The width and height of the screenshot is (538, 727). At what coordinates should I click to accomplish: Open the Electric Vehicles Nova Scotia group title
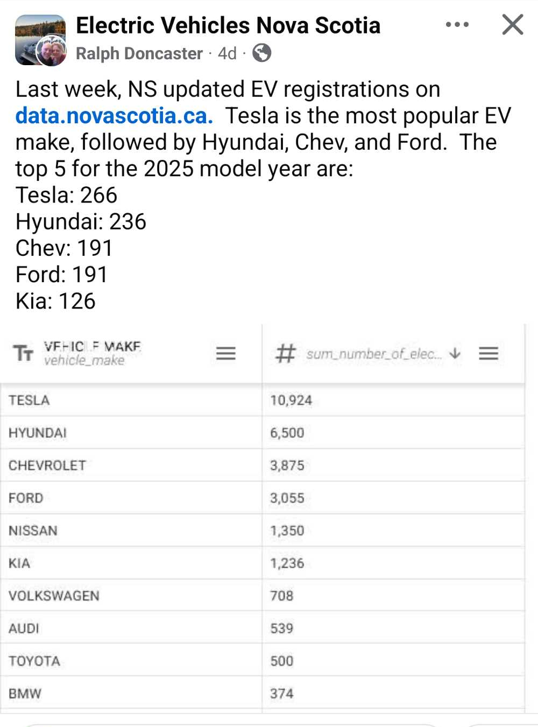click(228, 25)
